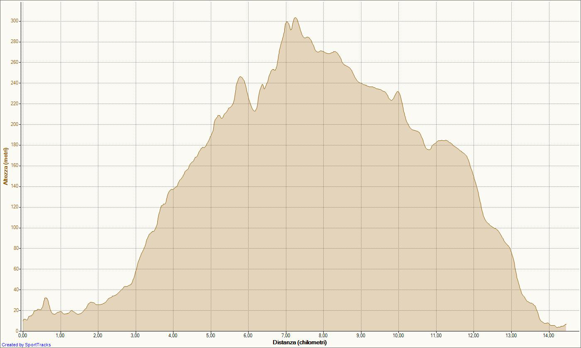581x348 pixels.
Task: Click the 14,00 distance axis label
Action: pos(549,336)
